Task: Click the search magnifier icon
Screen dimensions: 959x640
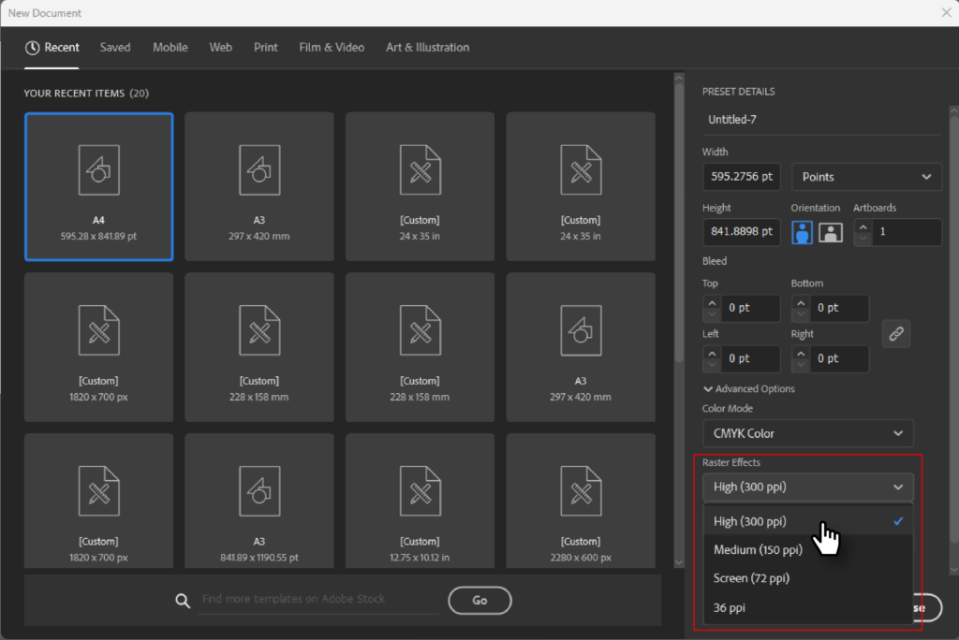Action: coord(183,601)
